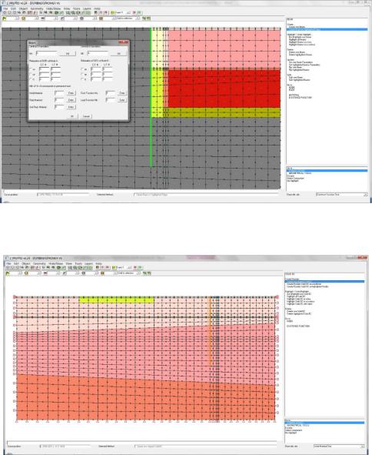Open Tools menu in bottom window
Screen dimensions: 372x455
click(78, 264)
